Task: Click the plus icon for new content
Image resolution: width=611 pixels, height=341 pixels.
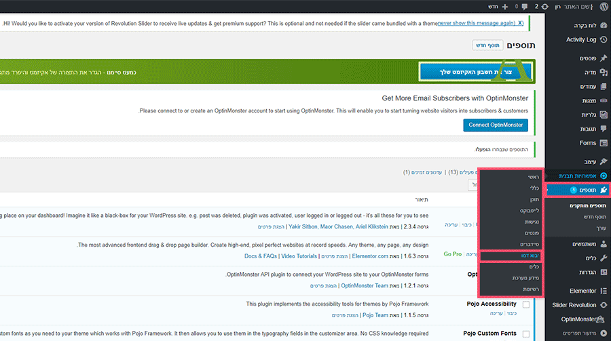Action: pyautogui.click(x=505, y=7)
